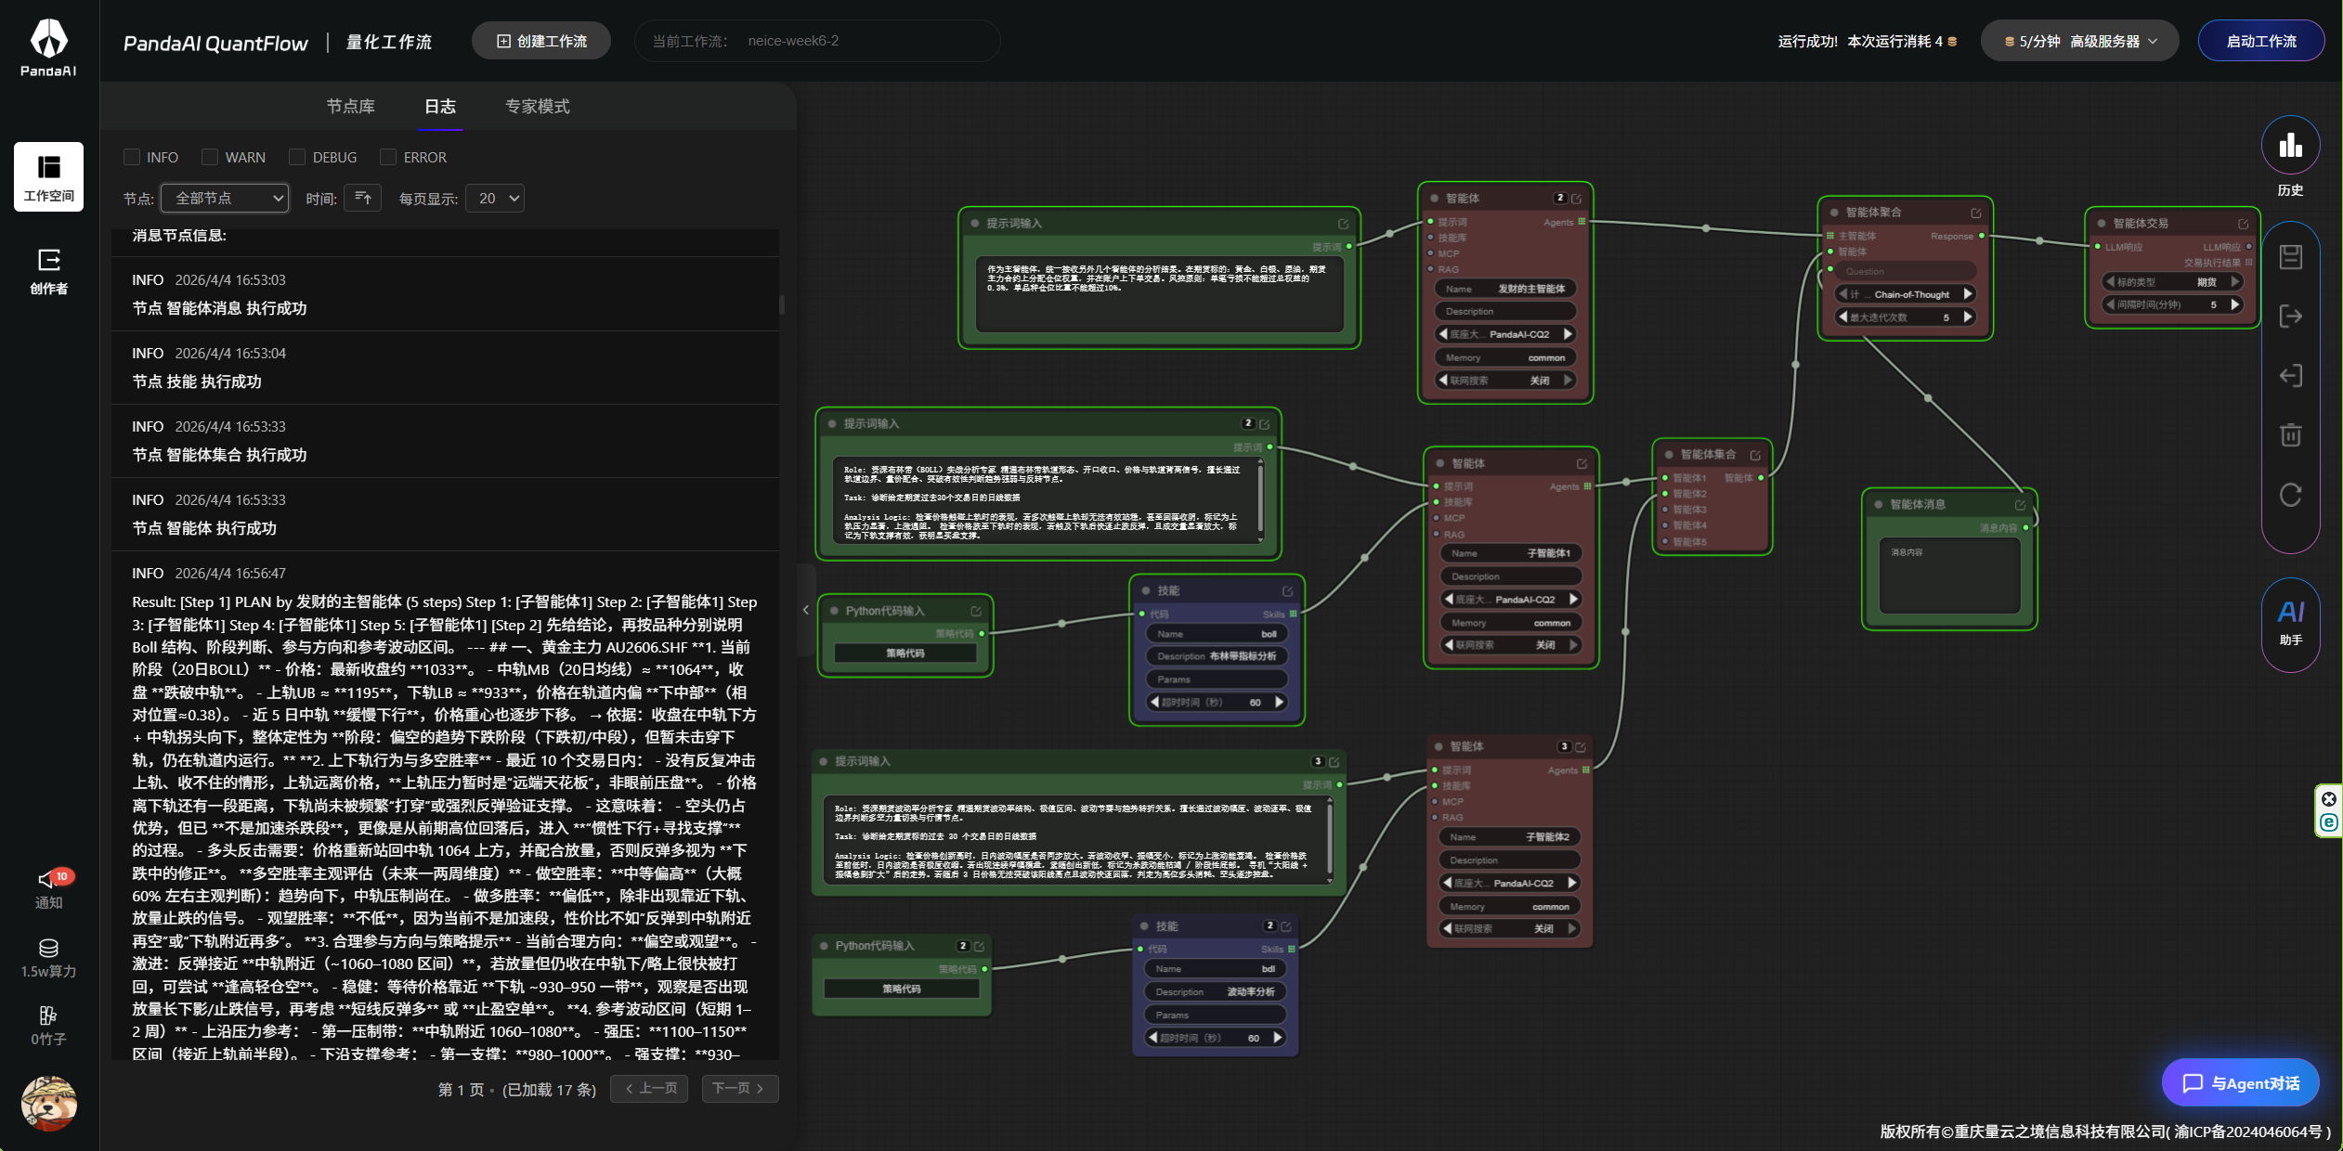Click the 启动工作流 button
The height and width of the screenshot is (1151, 2343).
pos(2260,41)
